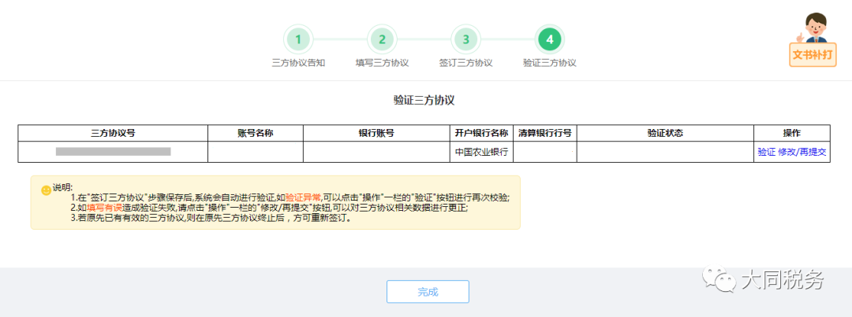The width and height of the screenshot is (852, 317).
Task: Click the 验证 link in 操作 column
Action: [766, 153]
